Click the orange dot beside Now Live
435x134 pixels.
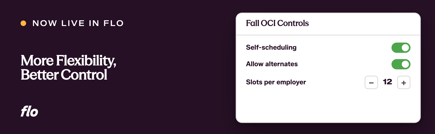(23, 23)
